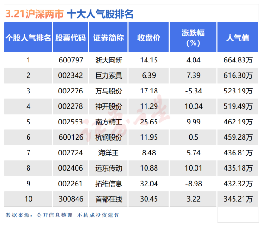
Task: Click closing price 11.95
Action: (x=149, y=137)
